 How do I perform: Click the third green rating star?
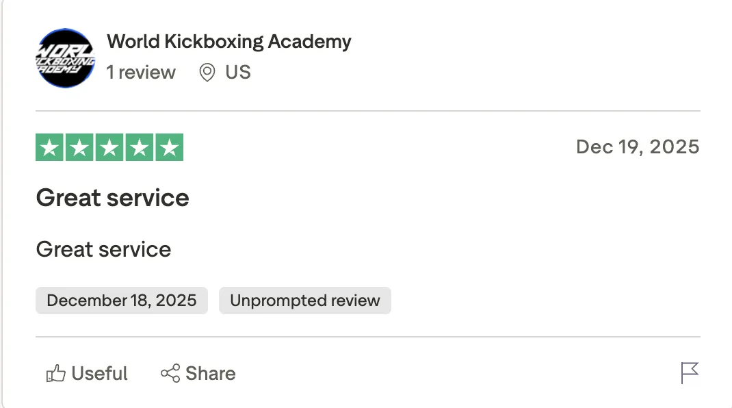tap(109, 148)
